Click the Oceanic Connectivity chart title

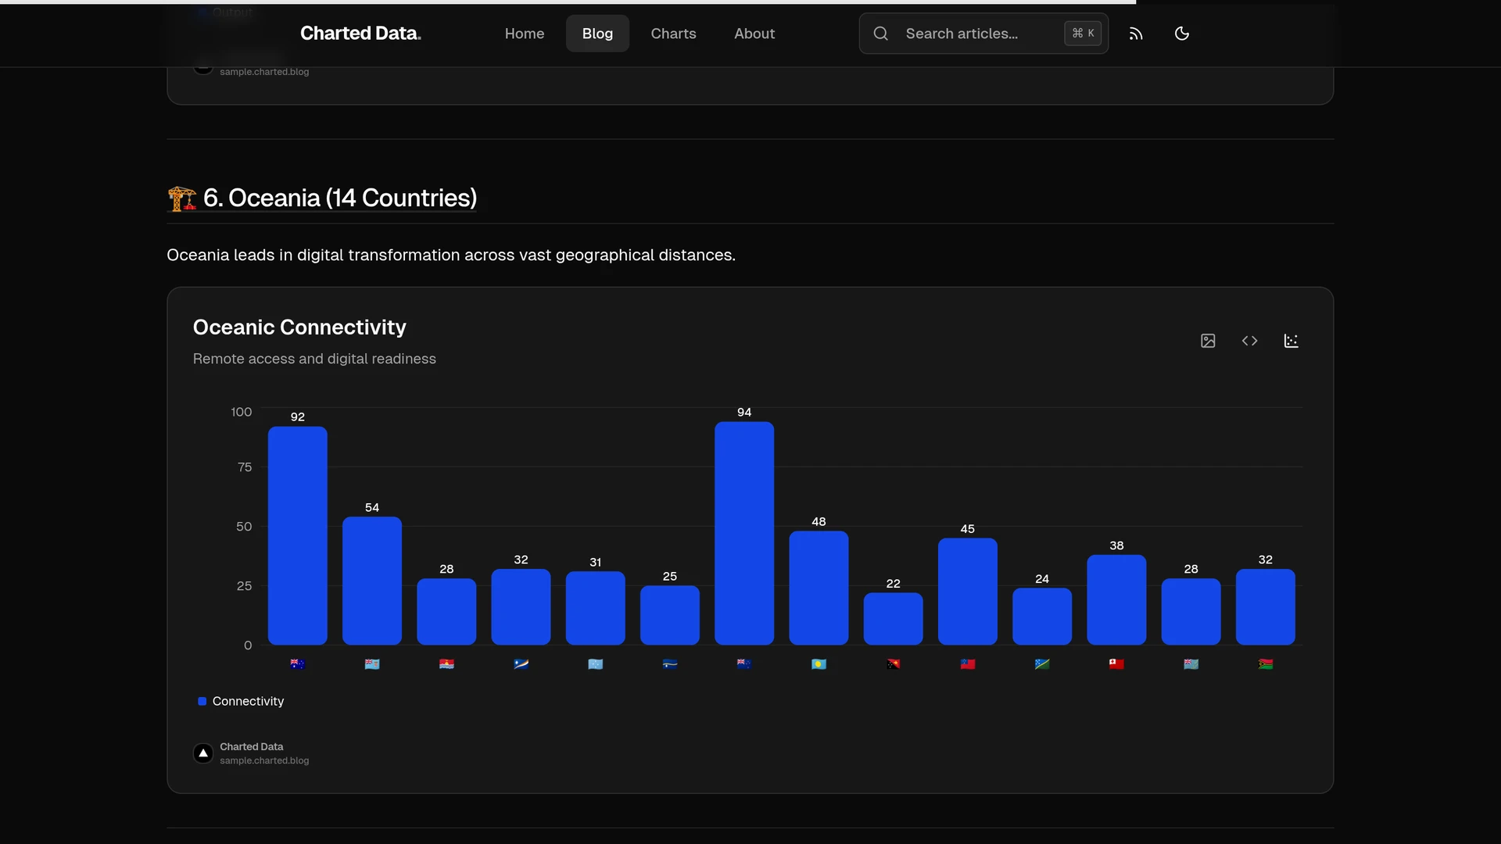pyautogui.click(x=299, y=327)
